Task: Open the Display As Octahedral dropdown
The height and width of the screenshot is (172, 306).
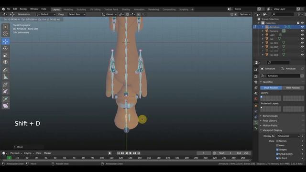Action: click(x=288, y=136)
